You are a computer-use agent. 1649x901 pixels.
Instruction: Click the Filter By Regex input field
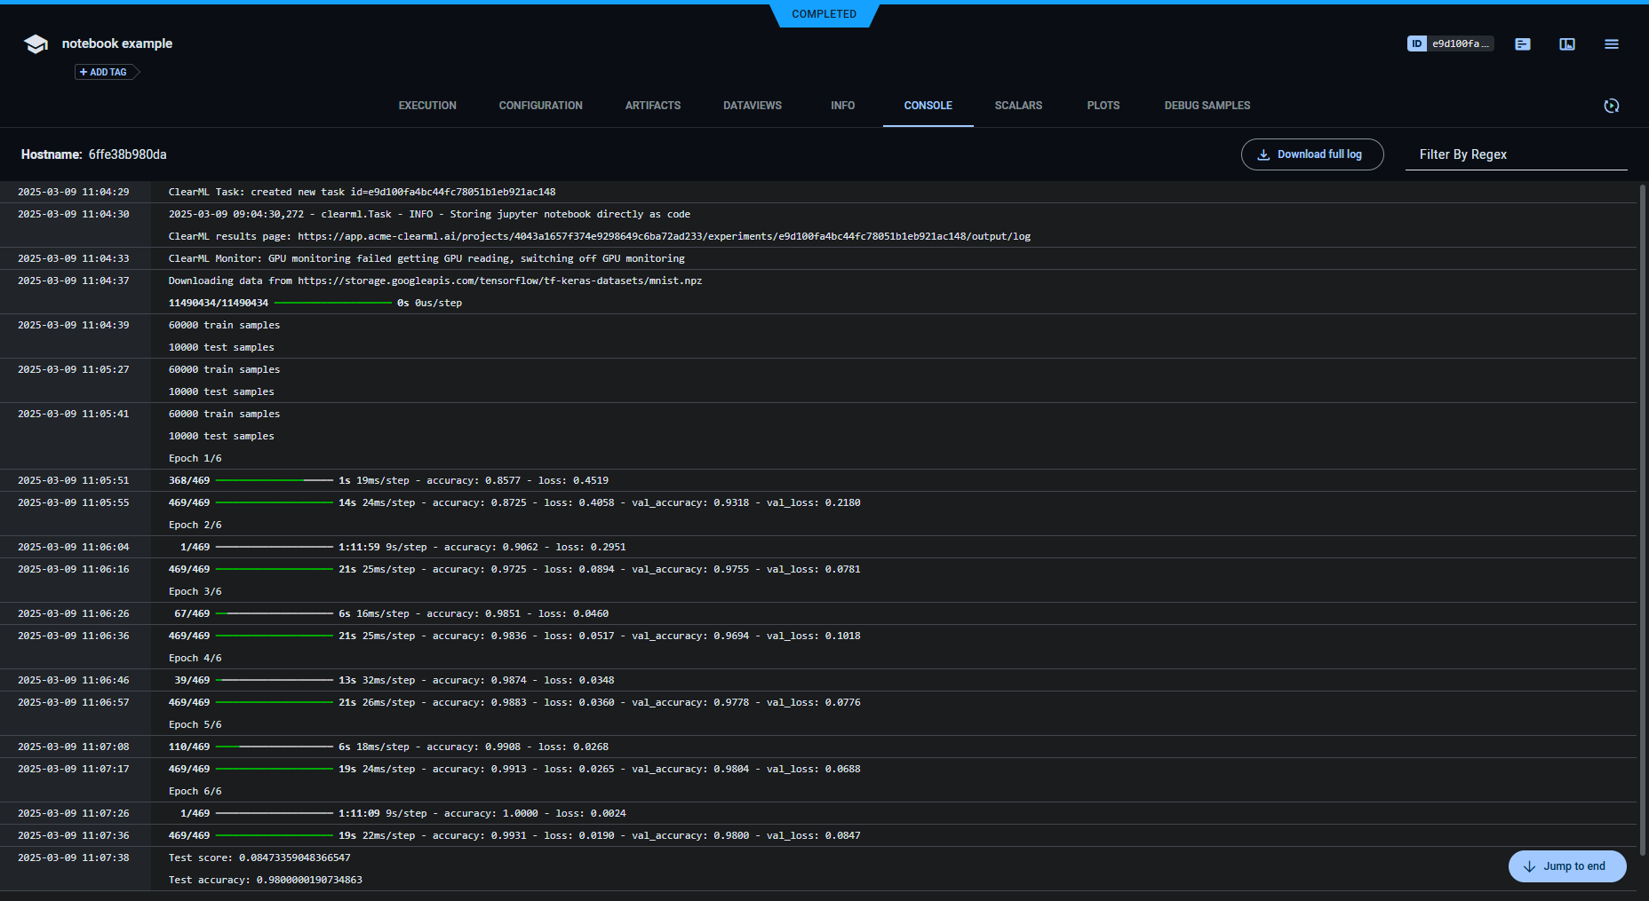(x=1516, y=154)
